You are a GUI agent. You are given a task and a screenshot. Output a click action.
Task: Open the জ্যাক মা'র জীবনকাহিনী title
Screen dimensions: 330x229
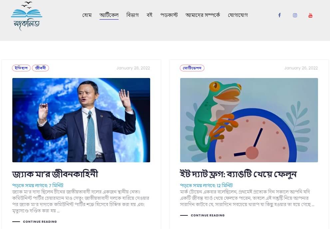pyautogui.click(x=55, y=174)
